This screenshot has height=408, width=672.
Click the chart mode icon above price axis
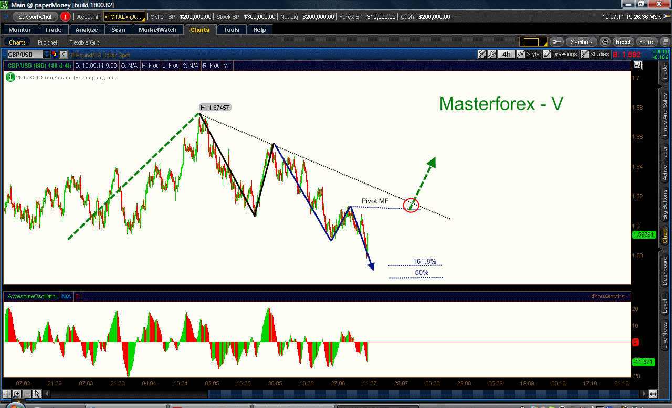637,66
